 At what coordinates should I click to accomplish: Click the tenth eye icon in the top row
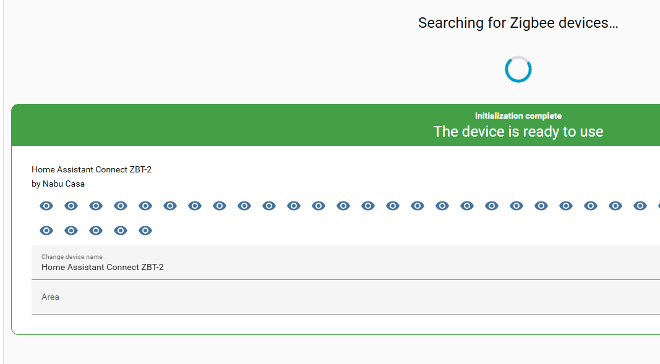point(269,206)
